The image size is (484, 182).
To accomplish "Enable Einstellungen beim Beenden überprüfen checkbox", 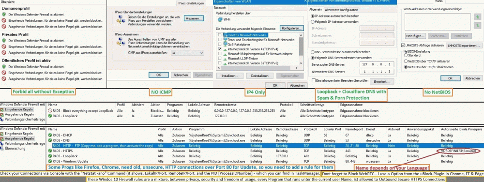I will pos(314,80).
